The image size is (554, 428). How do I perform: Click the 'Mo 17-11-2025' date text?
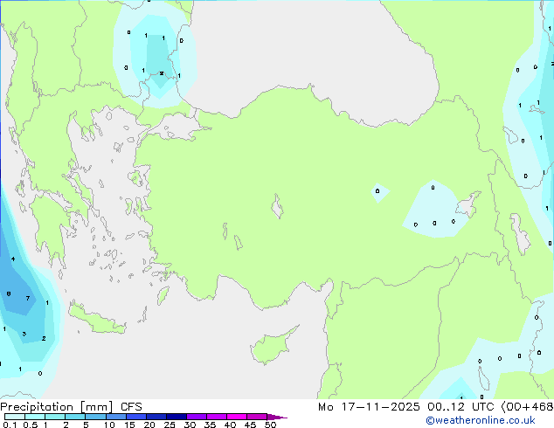click(x=369, y=407)
